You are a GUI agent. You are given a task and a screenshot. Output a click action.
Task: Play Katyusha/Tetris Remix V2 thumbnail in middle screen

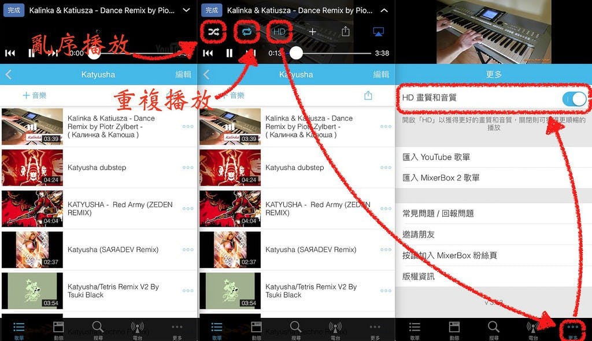(x=230, y=291)
